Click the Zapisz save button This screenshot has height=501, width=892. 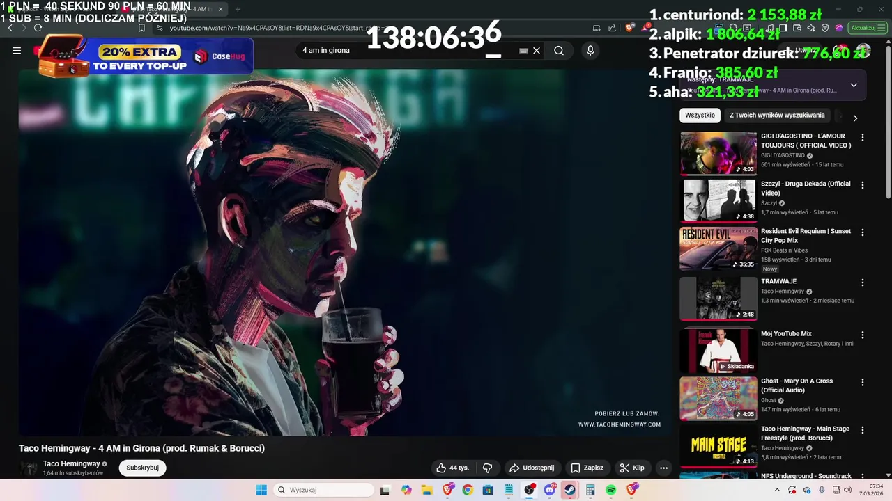coord(587,468)
